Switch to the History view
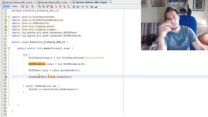Screen dimensions: 208x117 point(15,6)
